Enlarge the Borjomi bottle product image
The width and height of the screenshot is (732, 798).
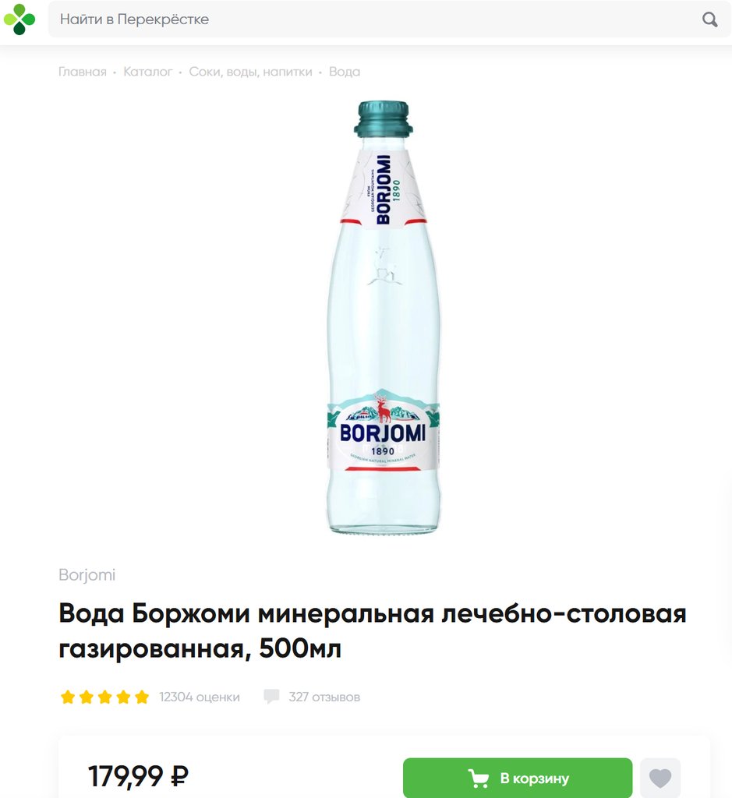[x=383, y=317]
